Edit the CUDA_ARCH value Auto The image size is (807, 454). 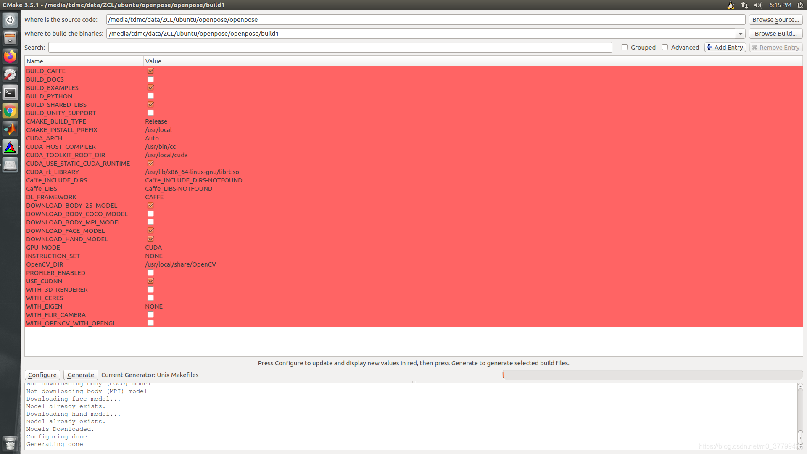coord(152,138)
